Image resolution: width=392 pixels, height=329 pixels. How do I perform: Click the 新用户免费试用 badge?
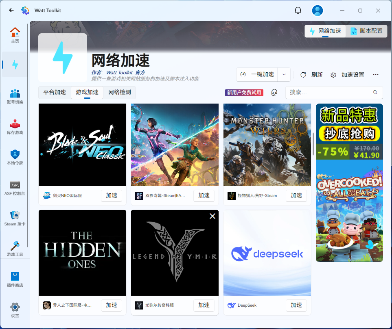pyautogui.click(x=244, y=93)
